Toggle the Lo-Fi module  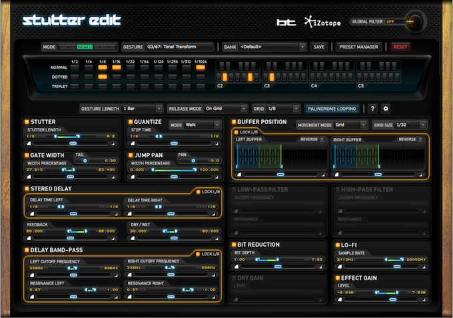(338, 245)
